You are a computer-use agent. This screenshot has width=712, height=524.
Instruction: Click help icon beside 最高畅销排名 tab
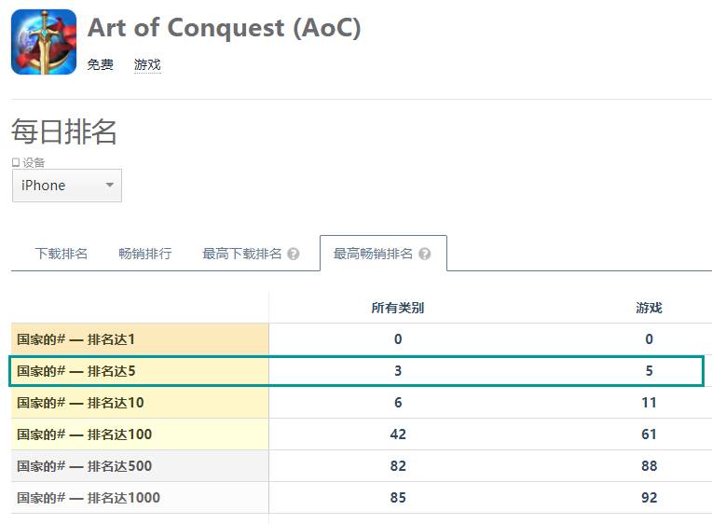(425, 254)
